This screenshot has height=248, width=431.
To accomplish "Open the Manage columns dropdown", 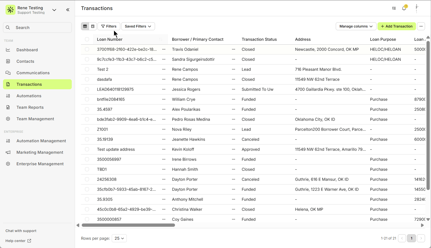I will (356, 26).
